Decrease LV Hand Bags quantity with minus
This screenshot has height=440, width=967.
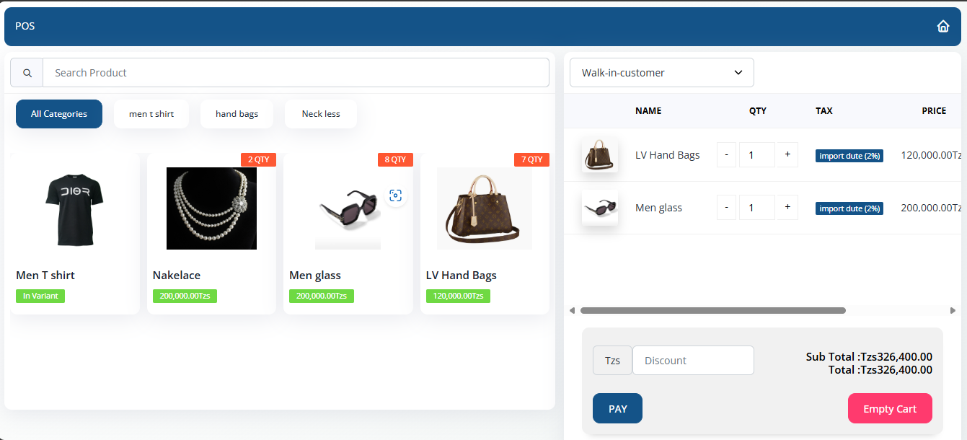pos(726,154)
